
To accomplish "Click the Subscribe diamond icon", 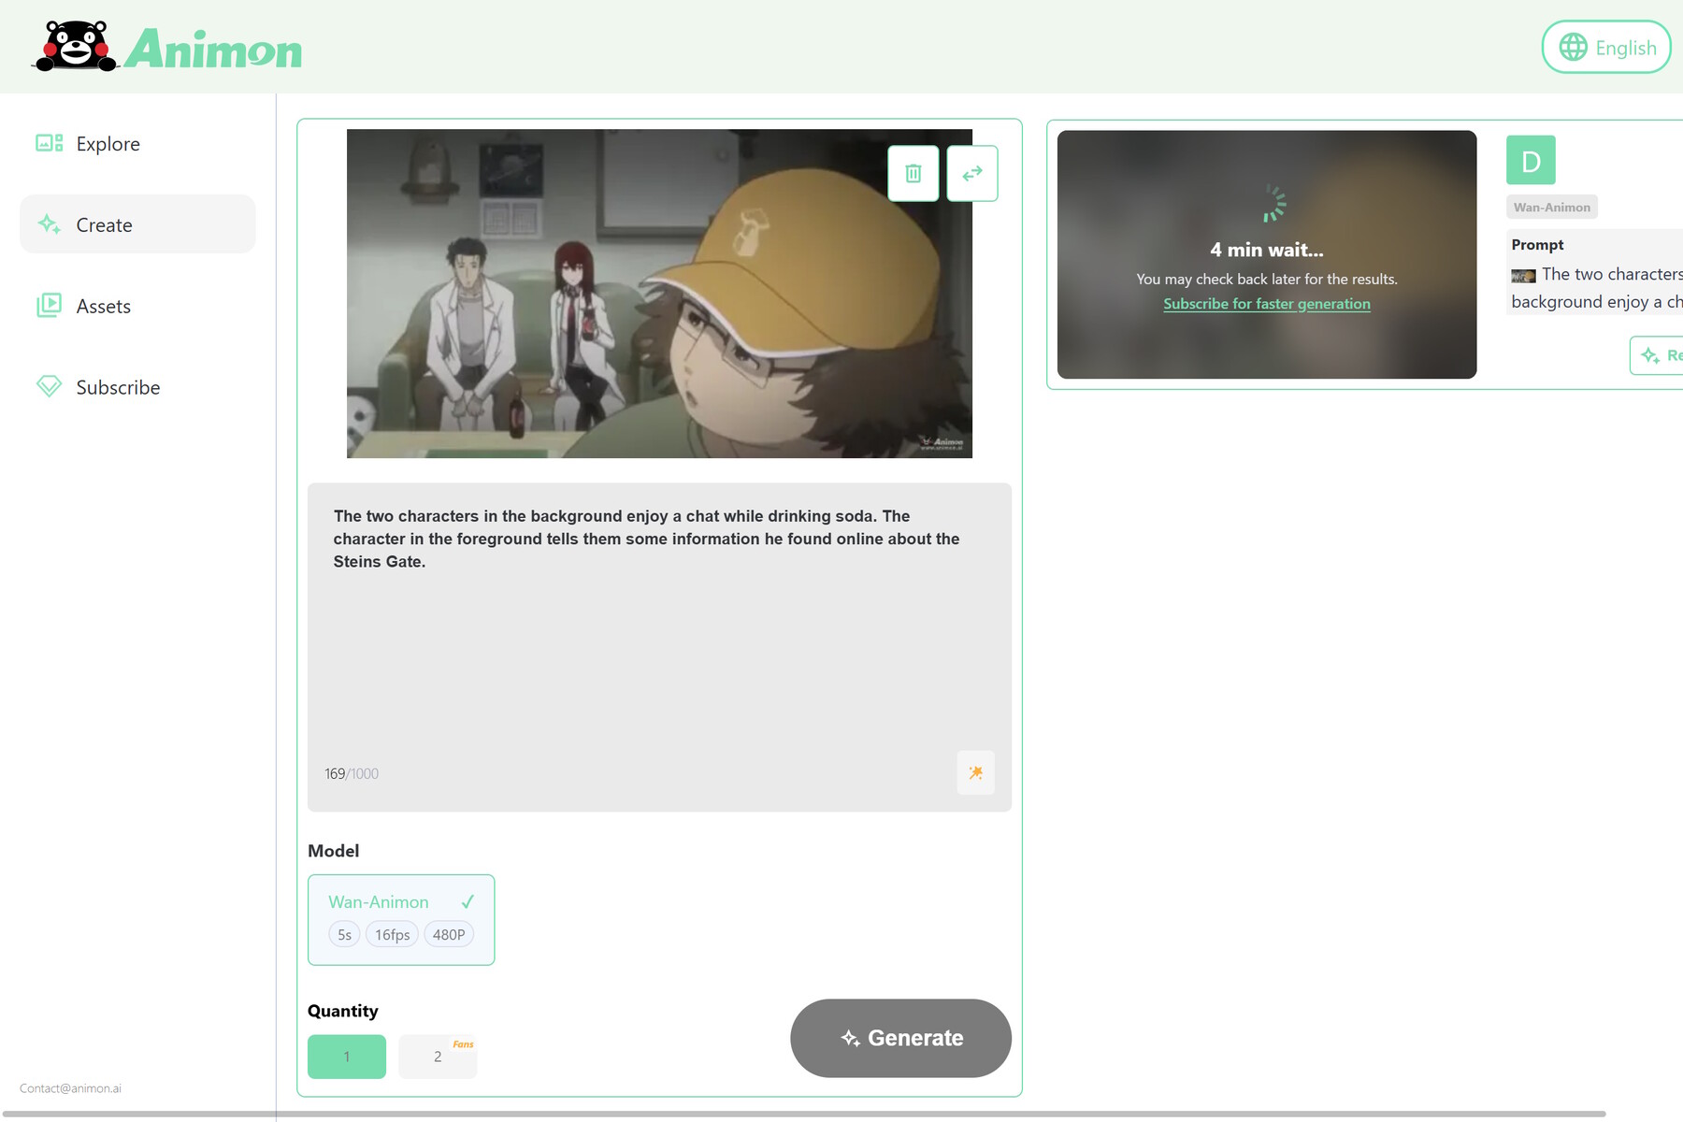I will coord(48,386).
